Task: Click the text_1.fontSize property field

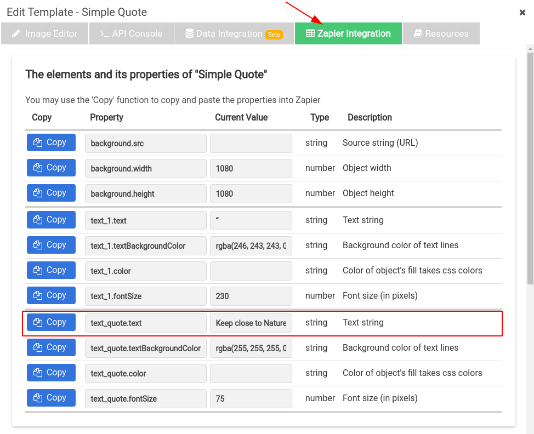Action: 146,296
